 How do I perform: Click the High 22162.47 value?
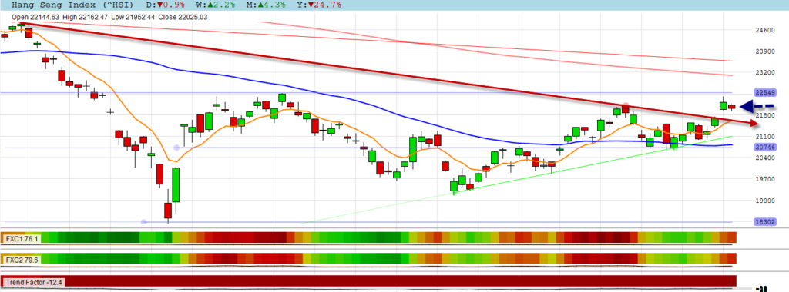click(x=84, y=17)
